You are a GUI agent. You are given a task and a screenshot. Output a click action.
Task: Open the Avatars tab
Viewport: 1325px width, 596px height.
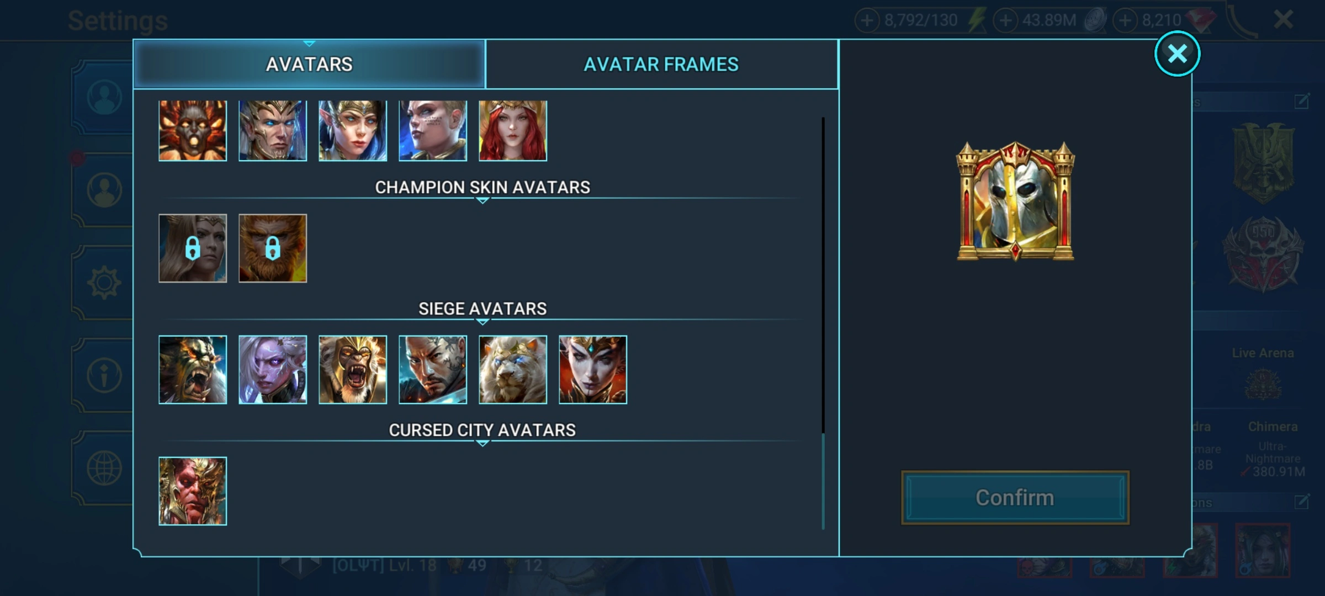(309, 65)
